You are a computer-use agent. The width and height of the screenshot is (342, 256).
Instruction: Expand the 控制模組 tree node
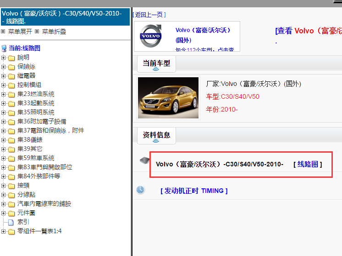3,85
